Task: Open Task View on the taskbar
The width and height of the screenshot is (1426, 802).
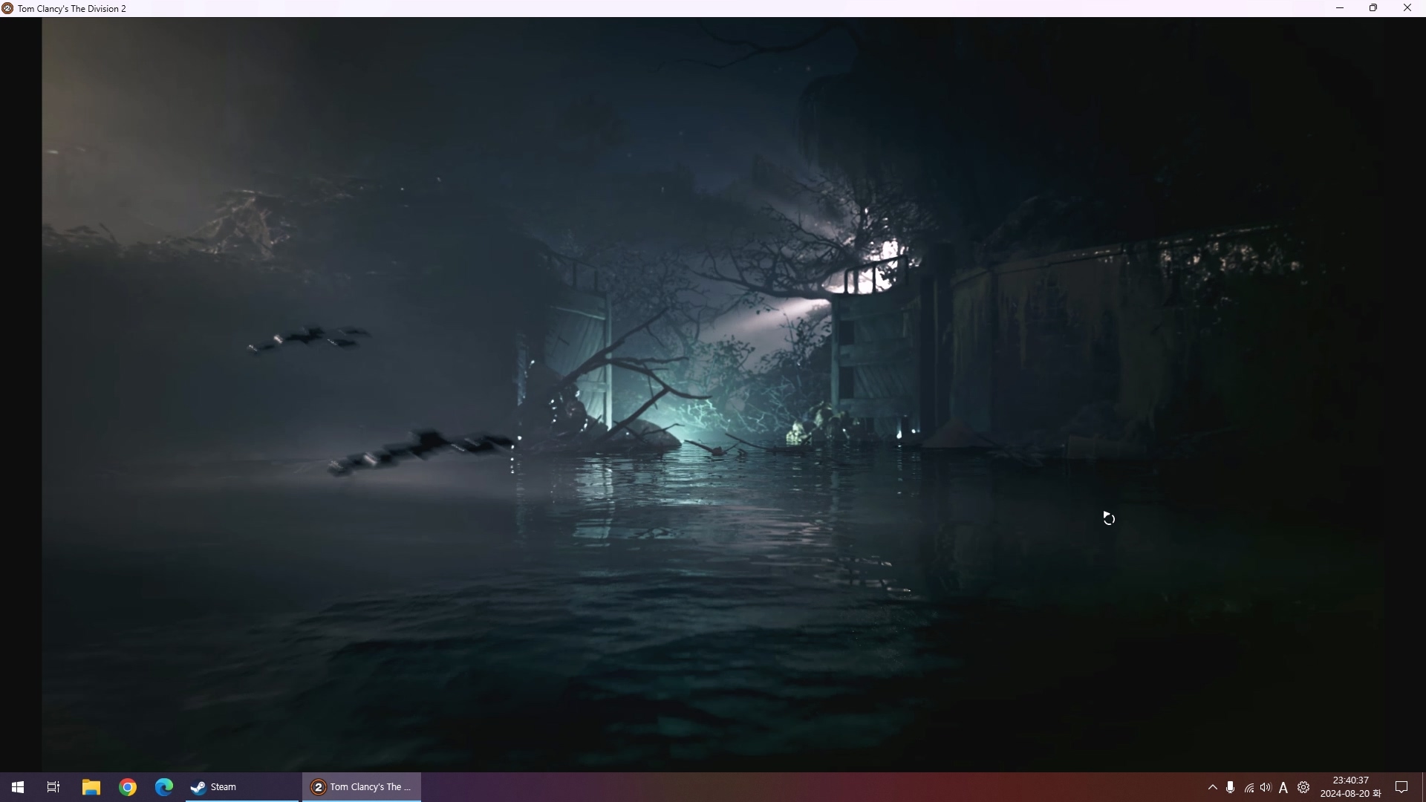Action: click(53, 787)
